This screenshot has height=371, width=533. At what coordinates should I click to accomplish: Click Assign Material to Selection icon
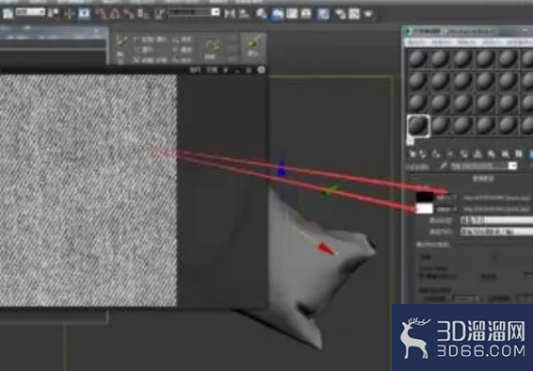click(x=436, y=154)
